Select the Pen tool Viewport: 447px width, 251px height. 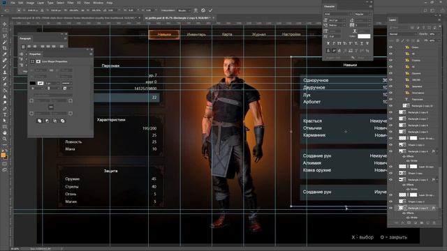tap(5, 109)
